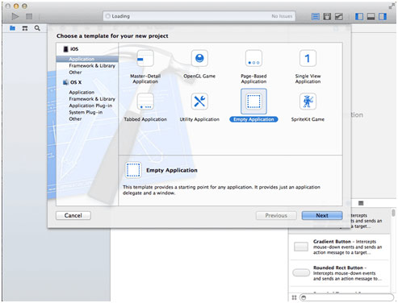Click the library list view icon
398x303 pixels.
(361, 203)
